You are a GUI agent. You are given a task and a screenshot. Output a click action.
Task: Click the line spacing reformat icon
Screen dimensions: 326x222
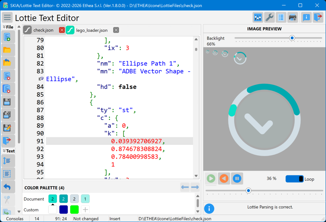(x=8, y=161)
